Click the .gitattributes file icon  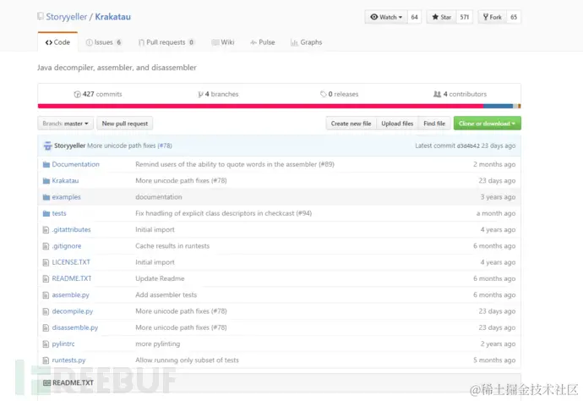point(46,230)
